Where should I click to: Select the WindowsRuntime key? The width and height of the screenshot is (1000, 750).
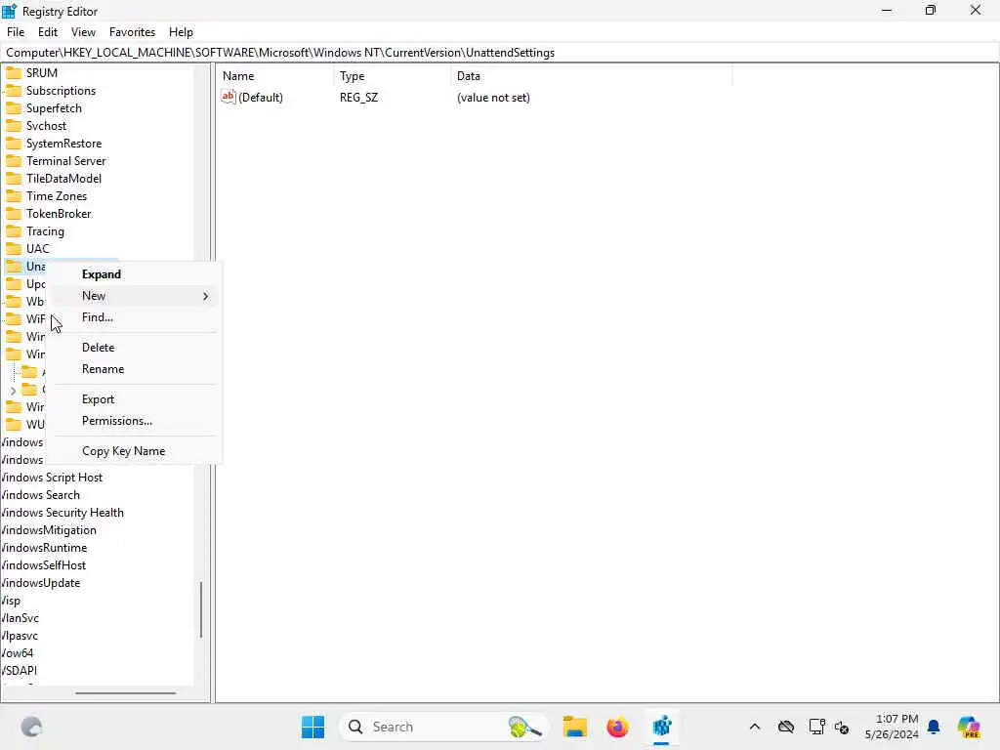point(44,548)
